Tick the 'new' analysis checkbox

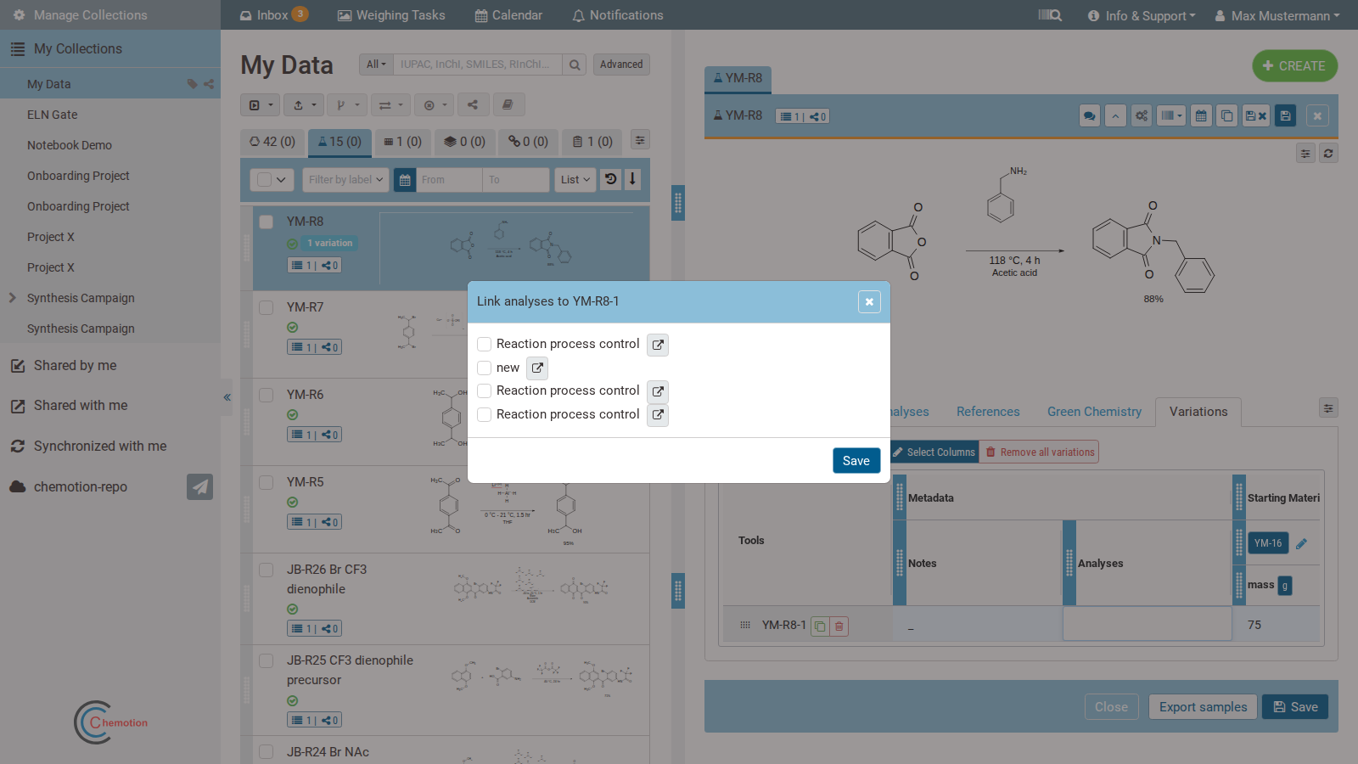[485, 368]
